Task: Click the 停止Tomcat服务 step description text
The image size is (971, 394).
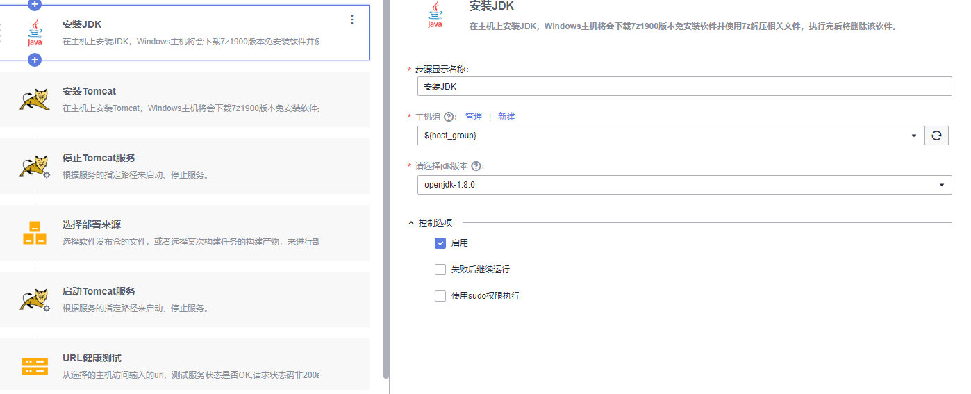Action: [x=135, y=175]
